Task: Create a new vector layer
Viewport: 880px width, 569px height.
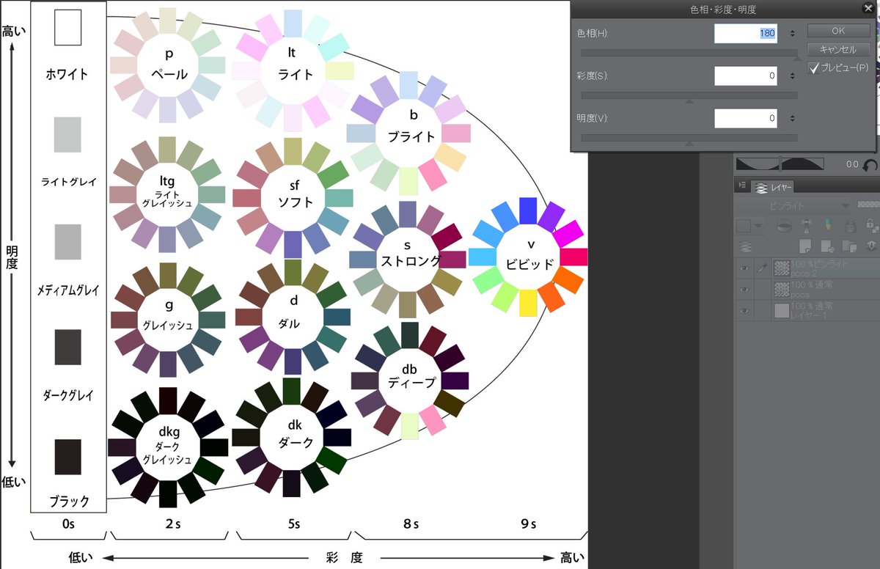Action: pyautogui.click(x=827, y=246)
